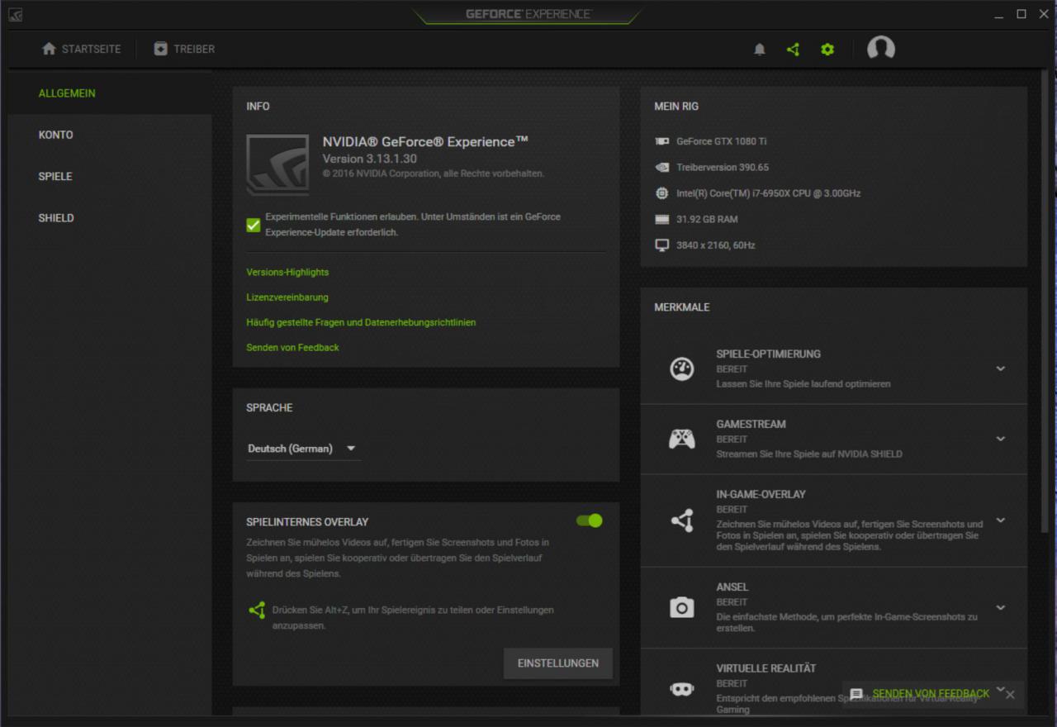Open Shield settings section
The height and width of the screenshot is (727, 1057).
pyautogui.click(x=56, y=218)
